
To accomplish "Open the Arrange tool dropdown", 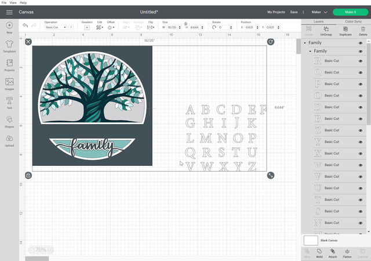I will pyautogui.click(x=138, y=27).
